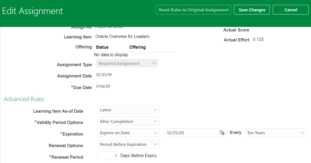Click the Assignment Date label

point(74,76)
